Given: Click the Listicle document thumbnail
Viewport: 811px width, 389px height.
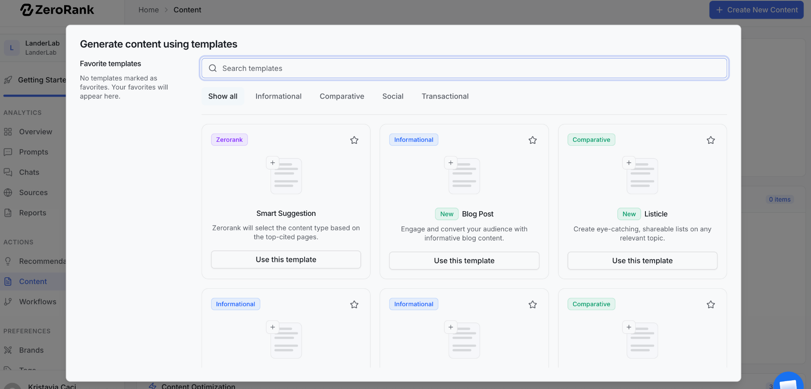Looking at the screenshot, I should click(640, 175).
